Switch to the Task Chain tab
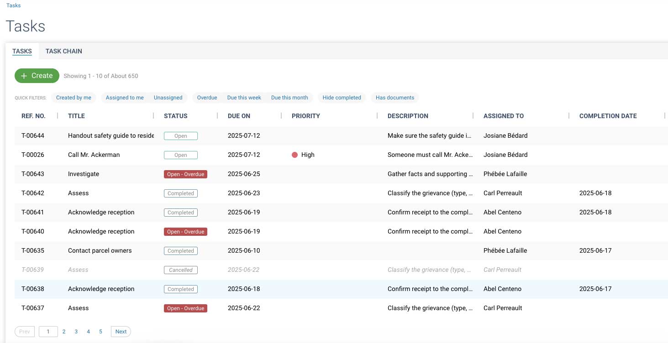This screenshot has height=343, width=668. point(63,51)
